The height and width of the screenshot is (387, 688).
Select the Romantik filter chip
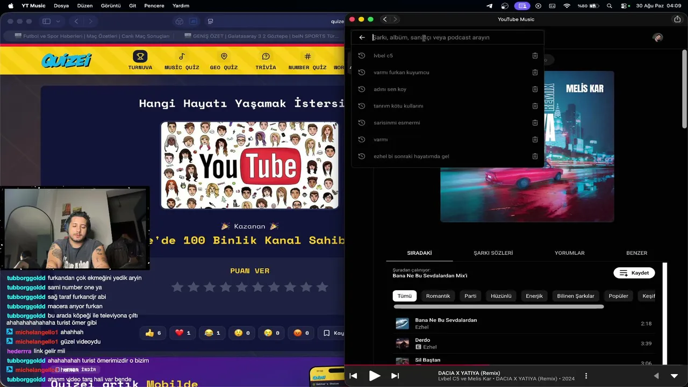point(438,296)
